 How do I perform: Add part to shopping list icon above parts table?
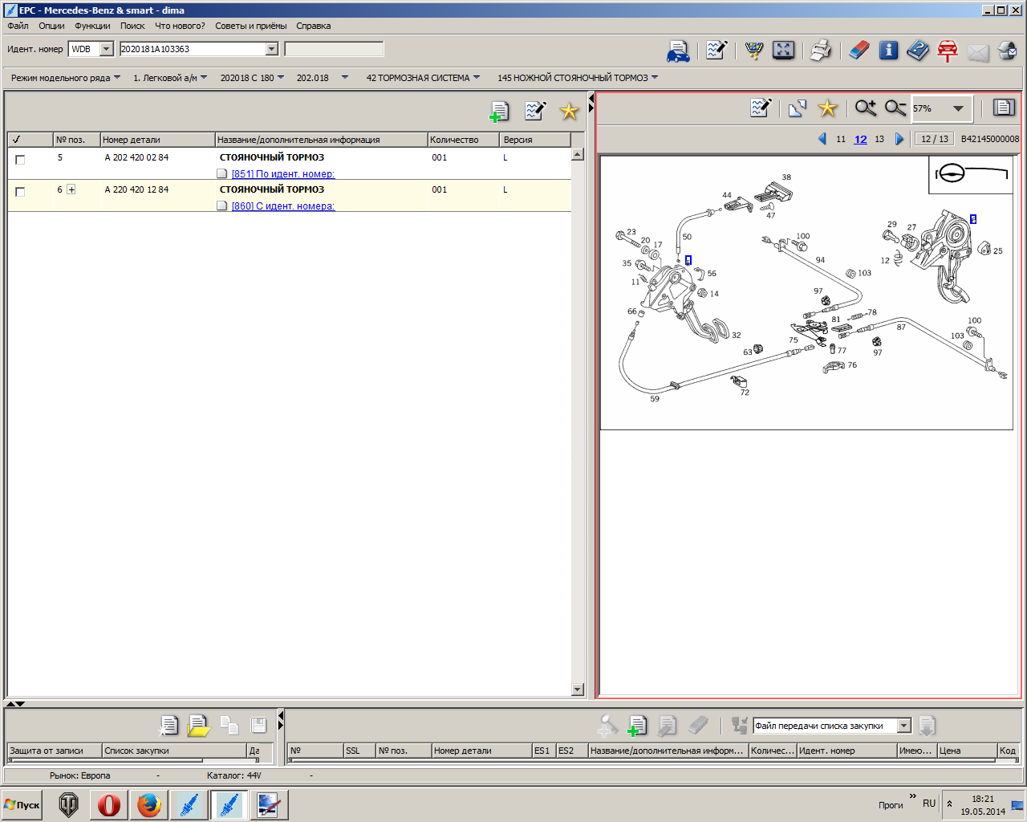pyautogui.click(x=499, y=112)
